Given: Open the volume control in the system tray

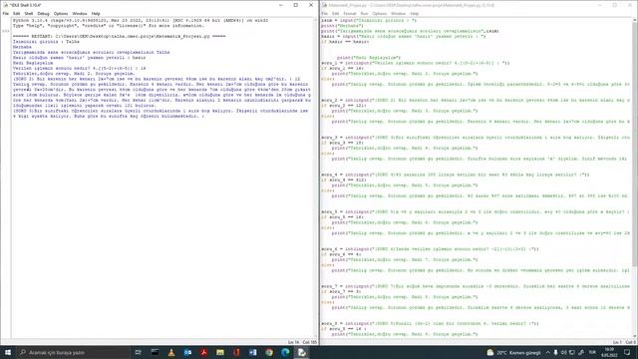Looking at the screenshot, I should click(x=564, y=352).
